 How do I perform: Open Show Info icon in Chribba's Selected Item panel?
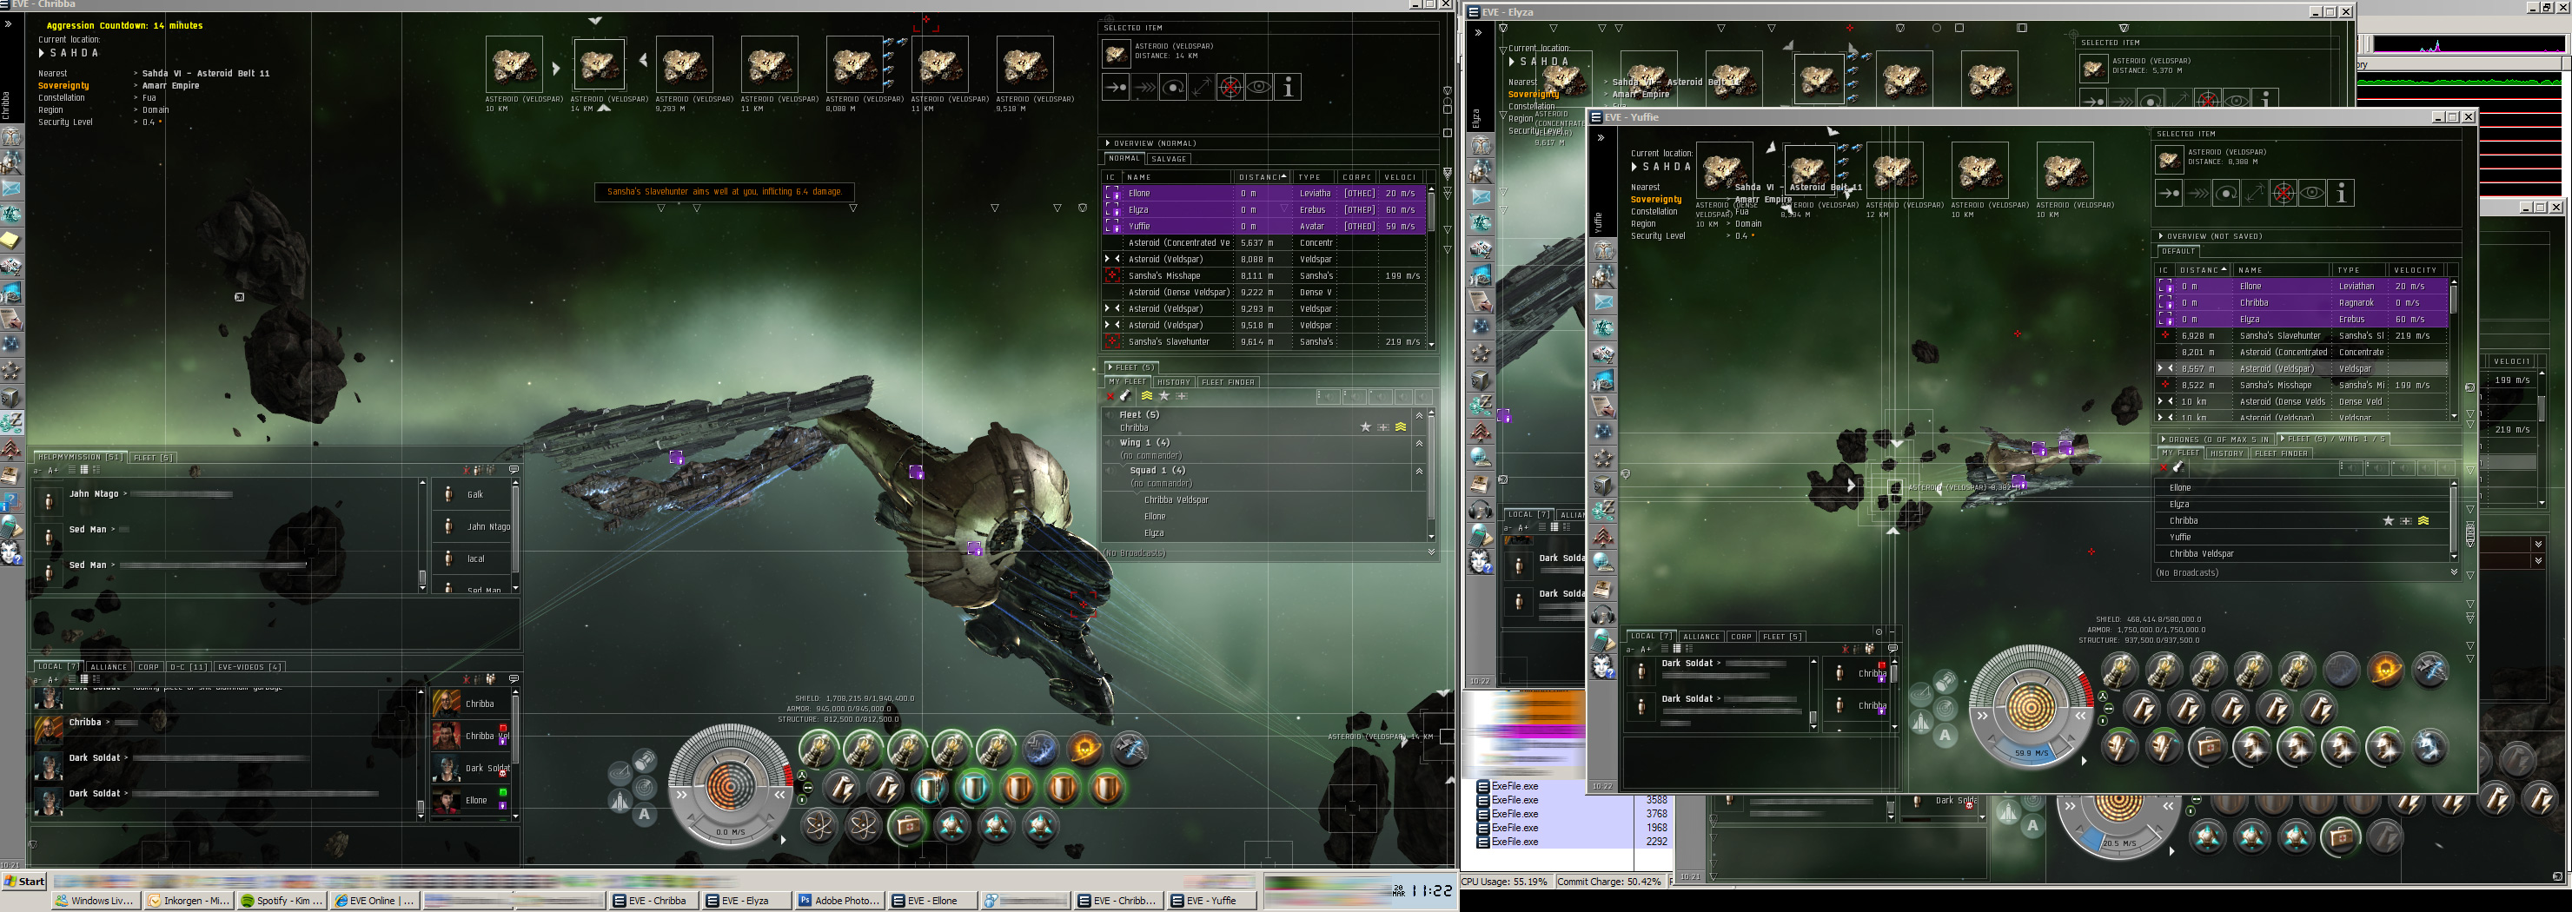1289,88
